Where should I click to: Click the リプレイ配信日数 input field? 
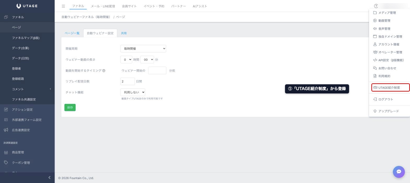pos(128,81)
